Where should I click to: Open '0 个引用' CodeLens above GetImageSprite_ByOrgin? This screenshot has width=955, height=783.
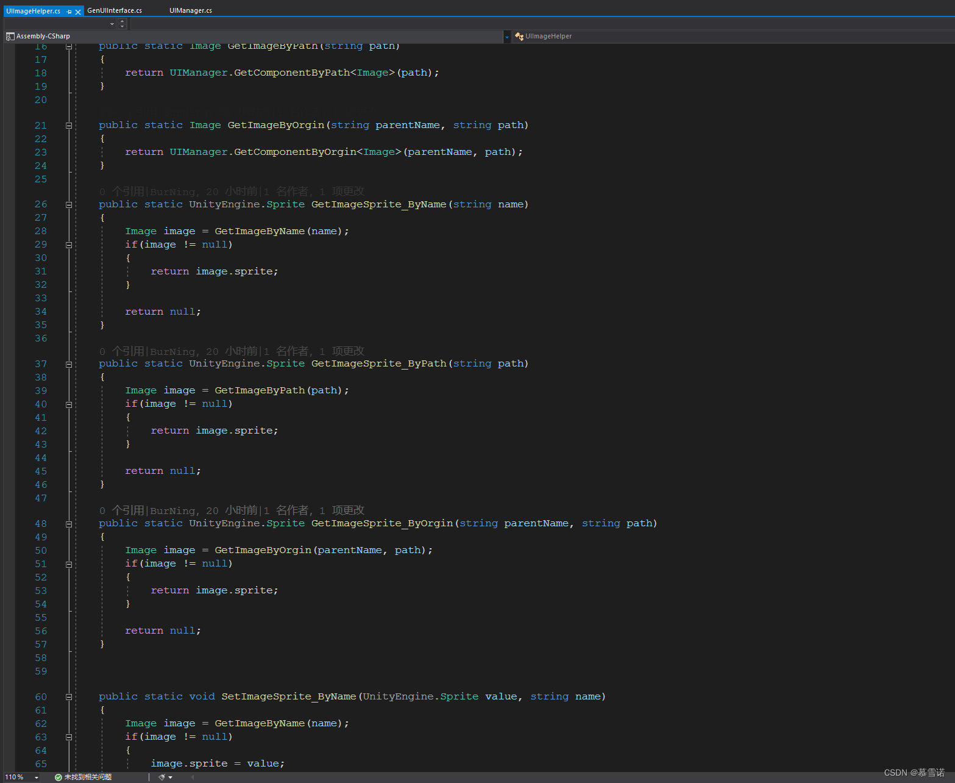click(x=121, y=510)
